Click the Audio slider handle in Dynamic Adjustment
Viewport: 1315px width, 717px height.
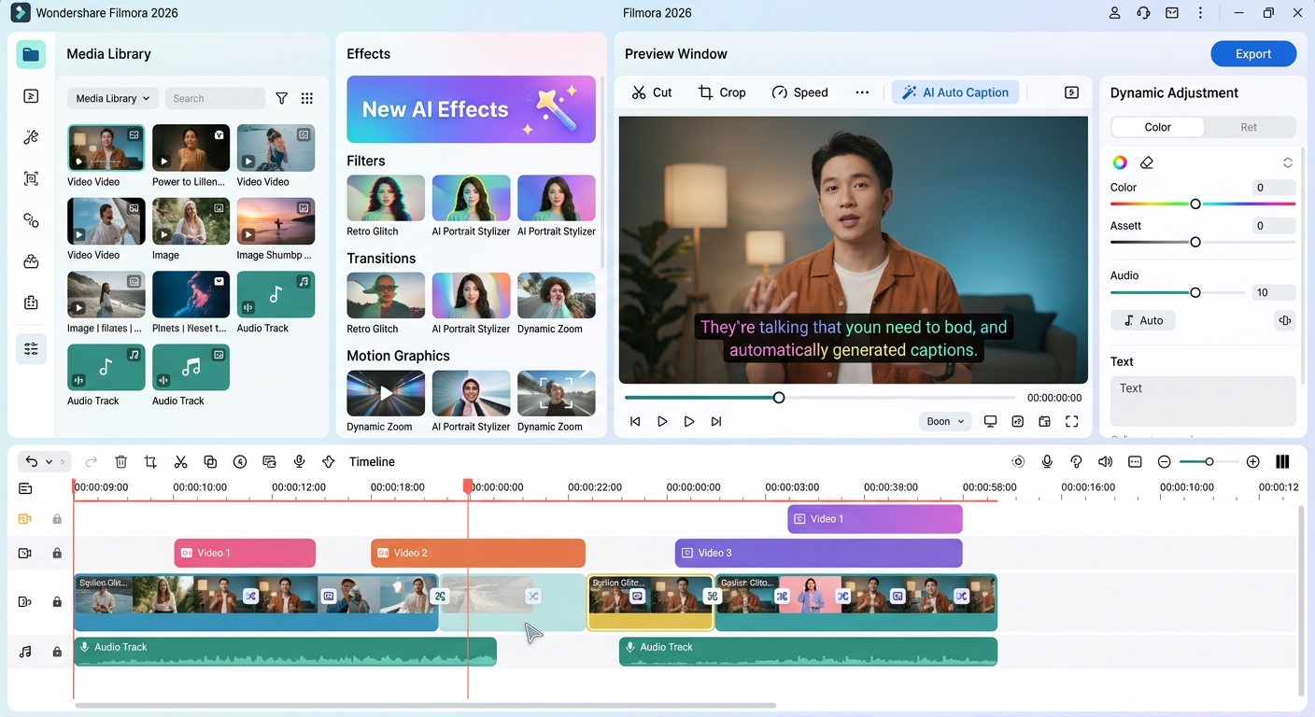point(1195,293)
